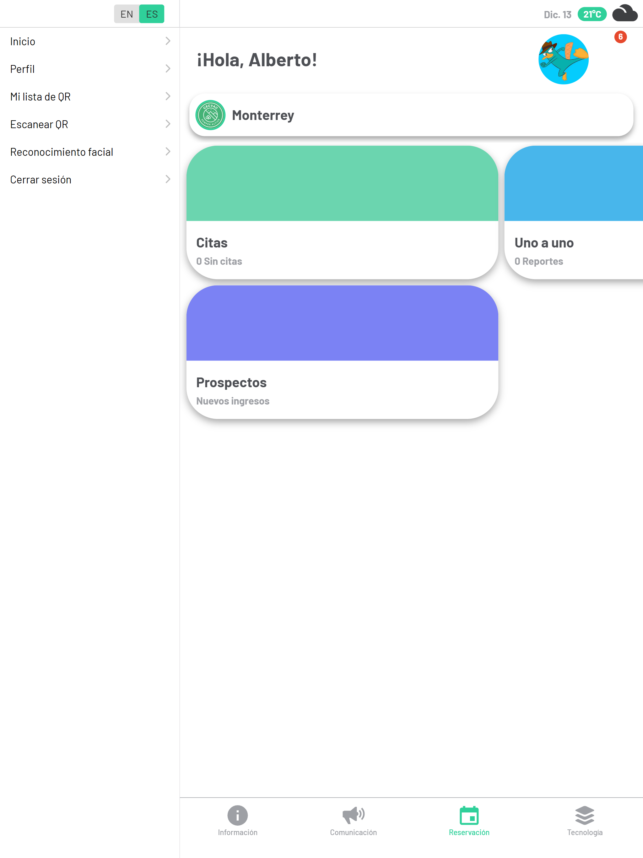Click the cloud weather icon
The width and height of the screenshot is (643, 858).
(624, 14)
